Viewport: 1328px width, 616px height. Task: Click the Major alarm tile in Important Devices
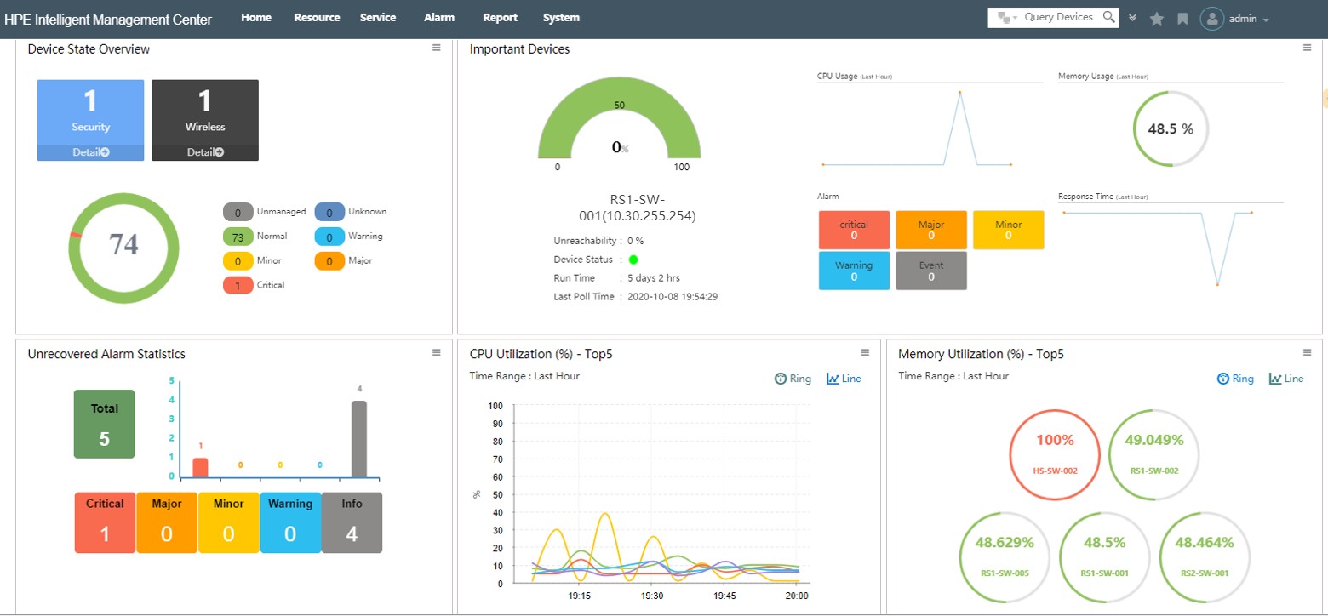pyautogui.click(x=931, y=230)
